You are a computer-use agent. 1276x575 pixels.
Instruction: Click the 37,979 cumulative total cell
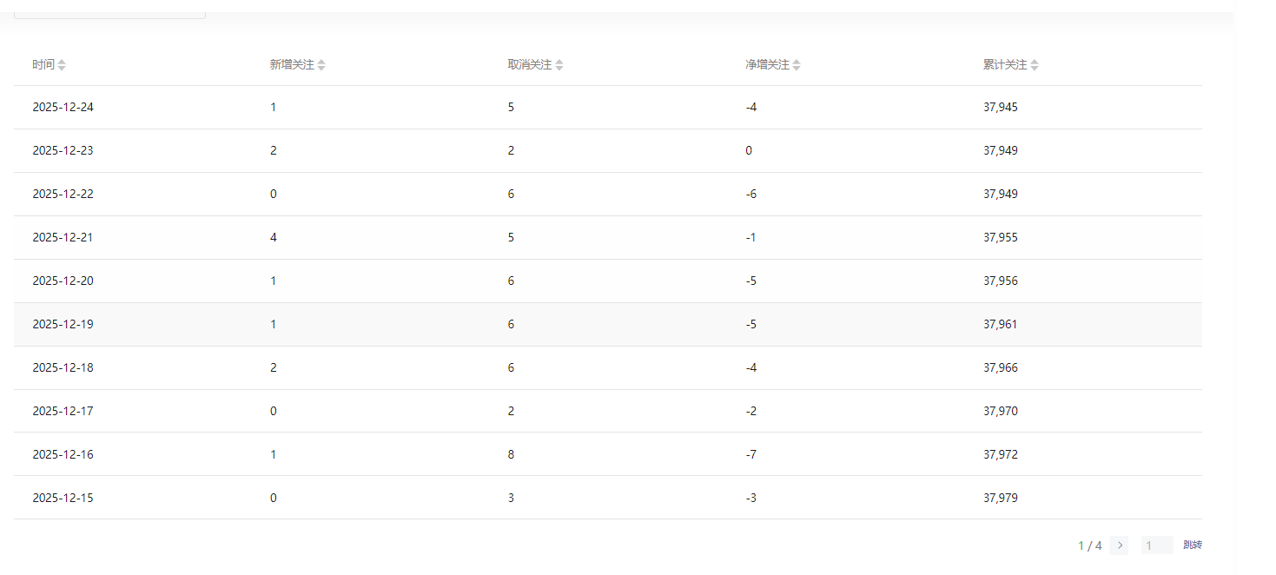click(1001, 499)
